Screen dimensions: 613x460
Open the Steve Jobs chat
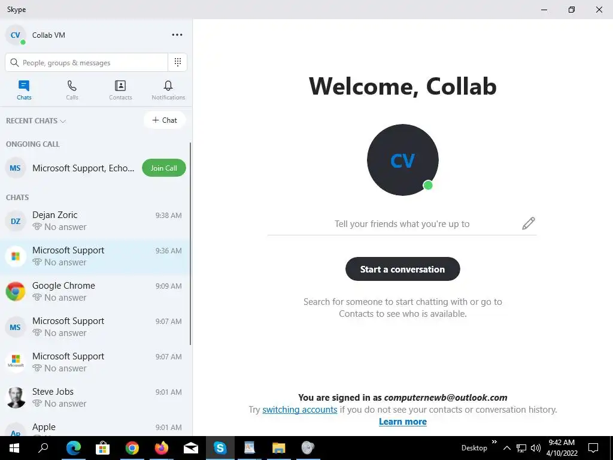(x=95, y=398)
